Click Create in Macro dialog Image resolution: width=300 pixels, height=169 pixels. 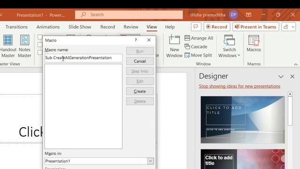pyautogui.click(x=140, y=91)
